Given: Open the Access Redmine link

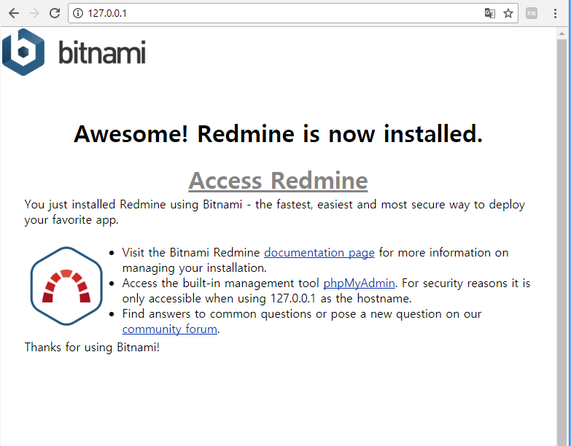Looking at the screenshot, I should pos(278,179).
